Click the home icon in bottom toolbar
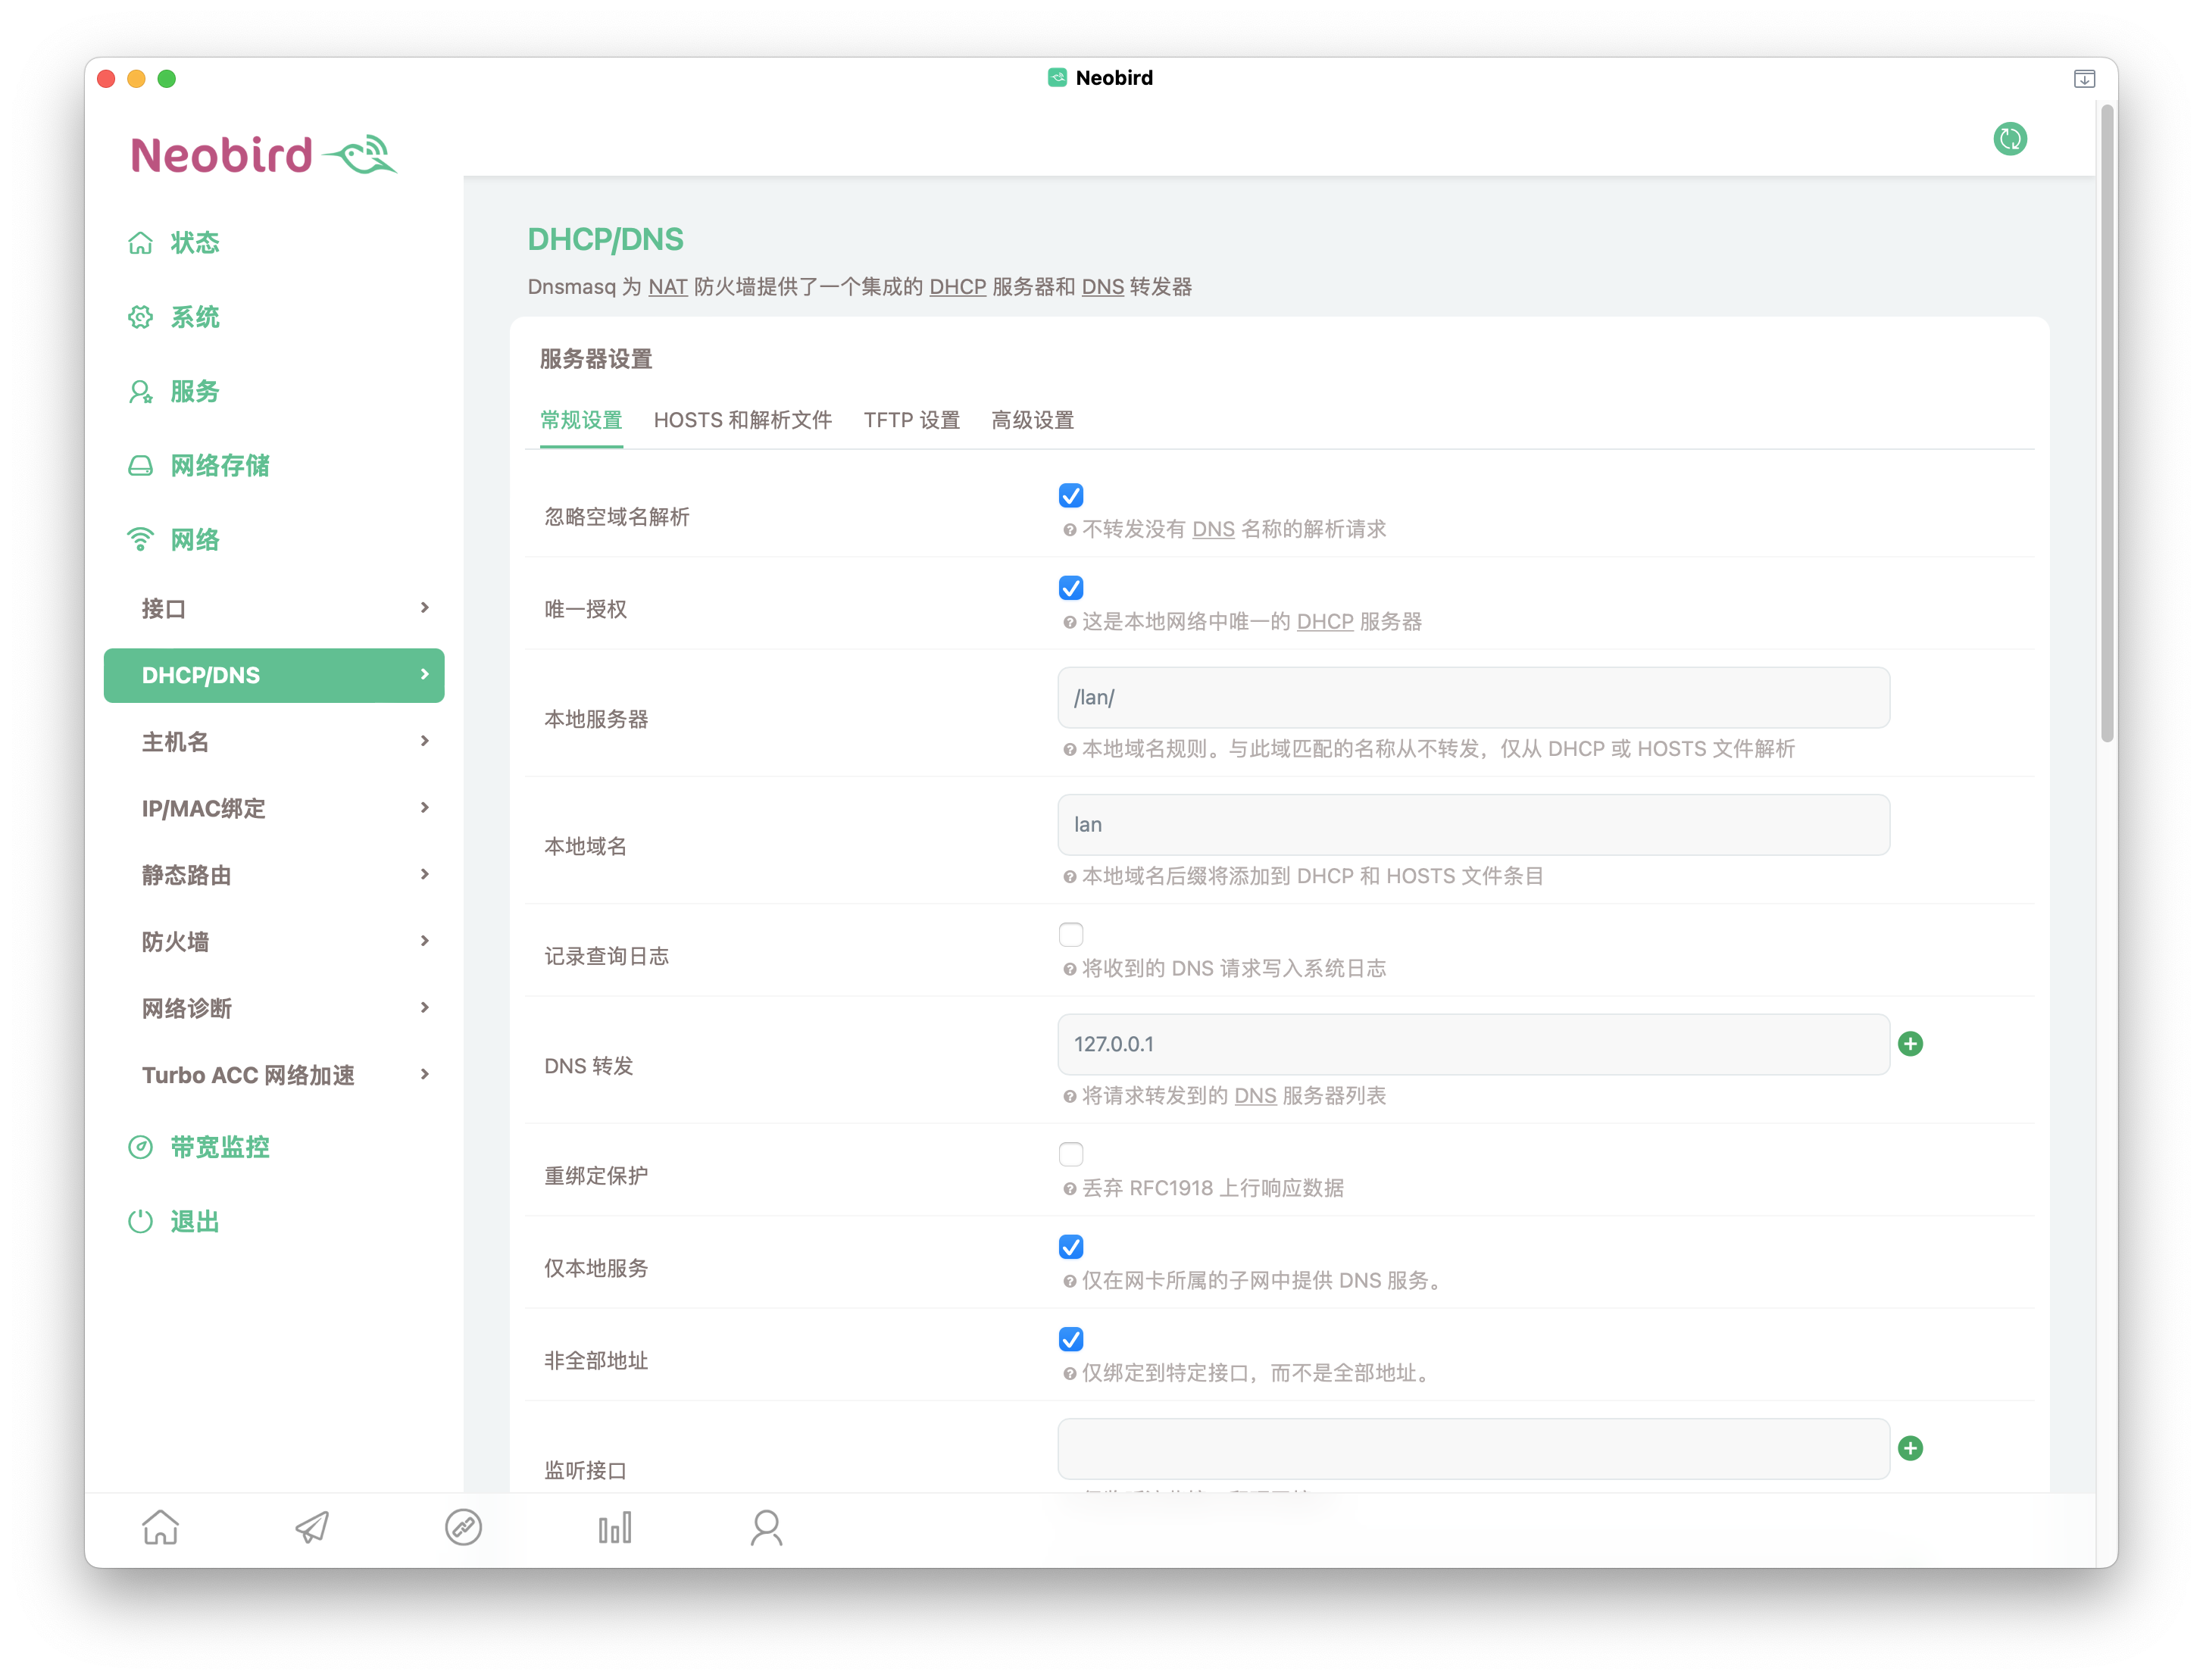The height and width of the screenshot is (1680, 2203). pyautogui.click(x=160, y=1527)
